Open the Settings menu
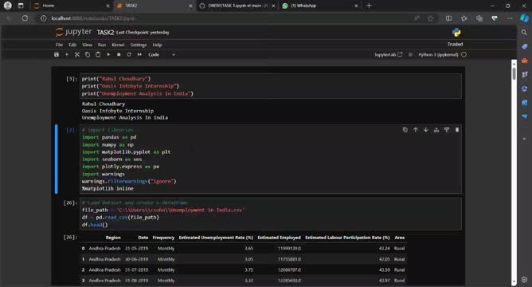Viewport: 532px width, 287px height. tap(139, 45)
